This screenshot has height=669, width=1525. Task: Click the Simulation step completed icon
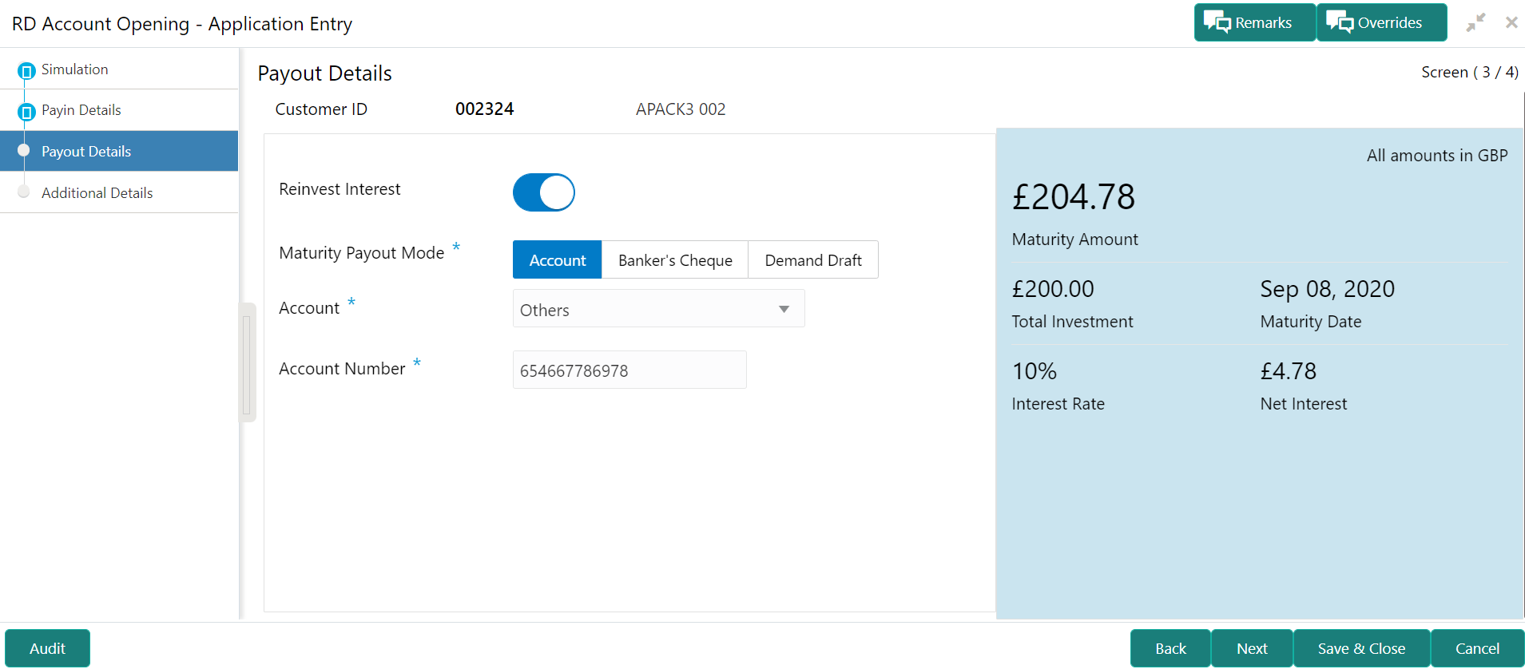[x=26, y=71]
